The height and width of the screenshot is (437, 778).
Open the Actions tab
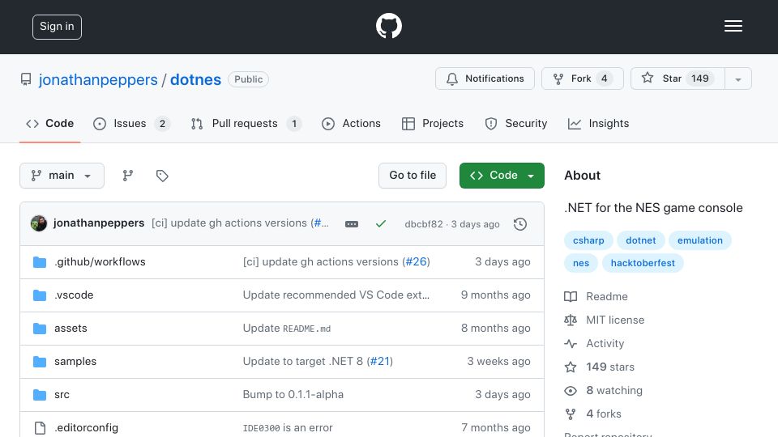[351, 123]
